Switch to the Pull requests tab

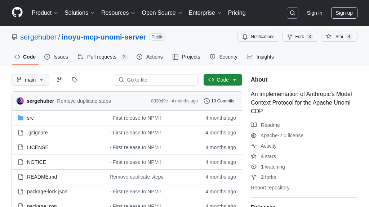(102, 57)
